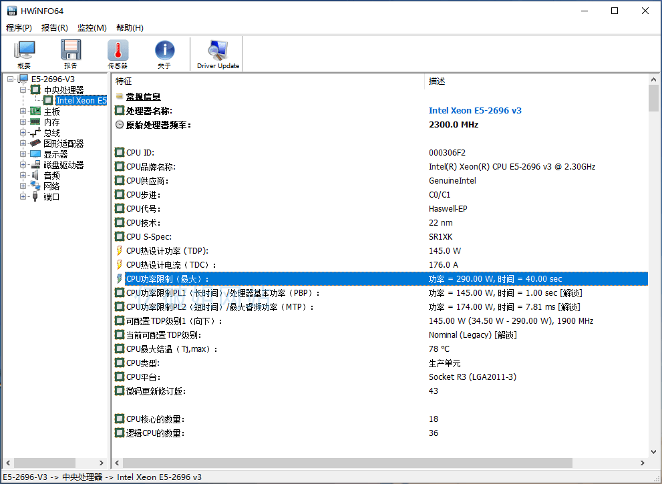
Task: Expand the 内存 memory tree node
Action: (x=23, y=122)
